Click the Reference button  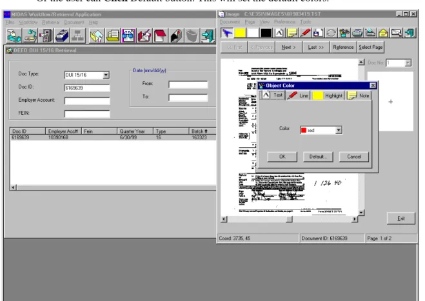(343, 47)
